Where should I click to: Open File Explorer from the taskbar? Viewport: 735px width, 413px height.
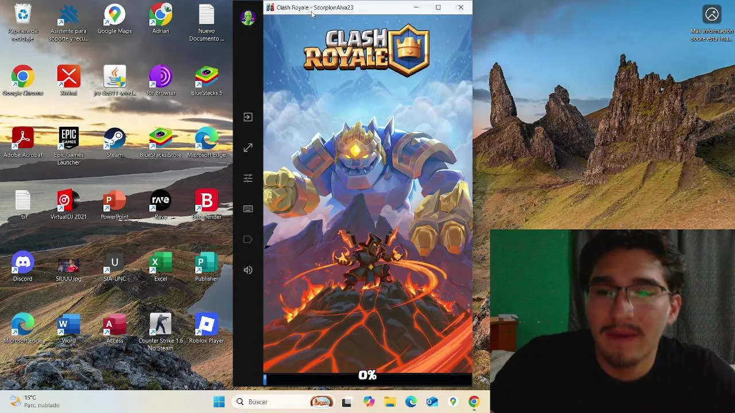[390, 402]
